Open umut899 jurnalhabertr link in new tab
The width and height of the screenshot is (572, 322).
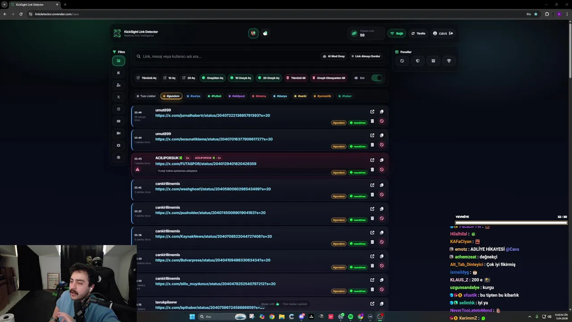pyautogui.click(x=372, y=112)
